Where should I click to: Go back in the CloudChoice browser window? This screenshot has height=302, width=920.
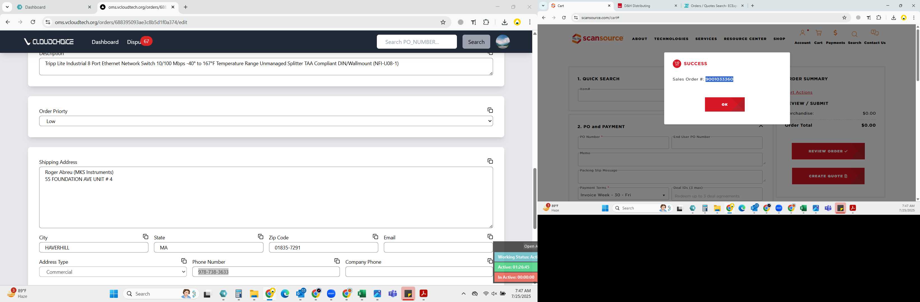tap(8, 22)
